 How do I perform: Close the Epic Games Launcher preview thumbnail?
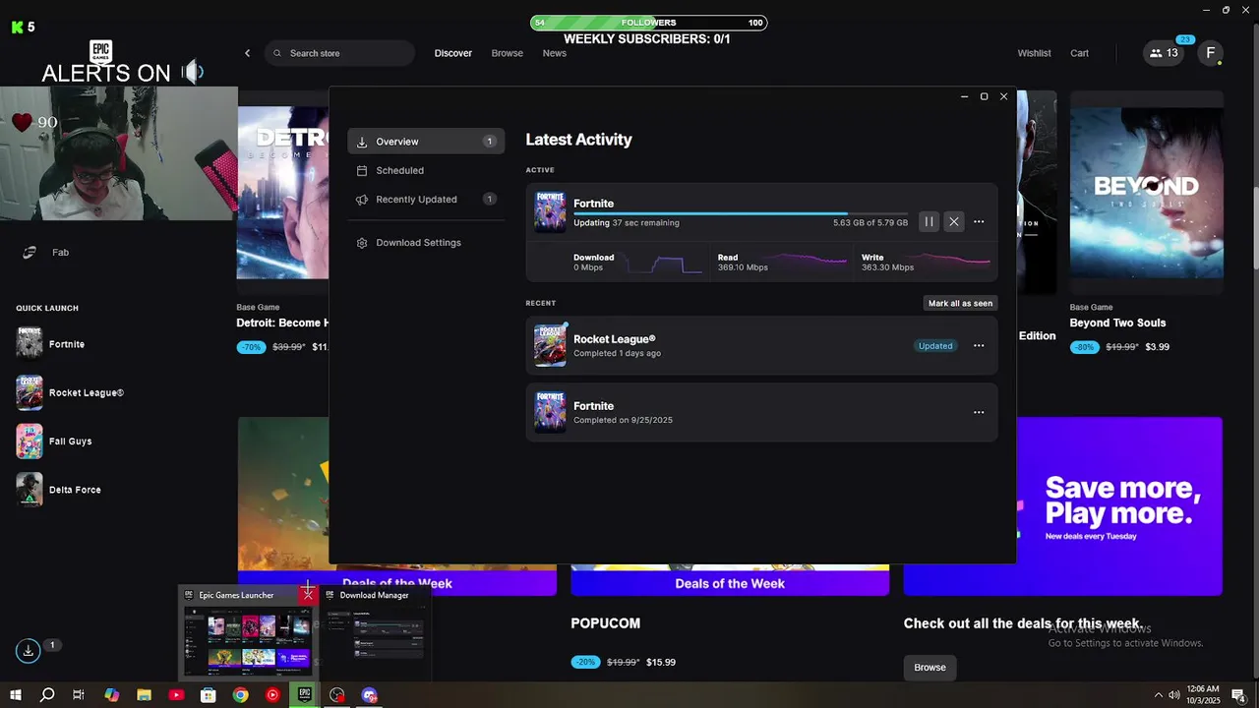[x=308, y=595]
